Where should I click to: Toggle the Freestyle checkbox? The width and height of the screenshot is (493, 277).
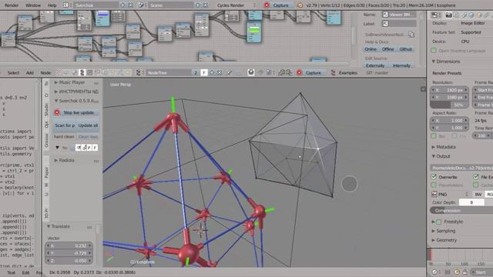439,222
